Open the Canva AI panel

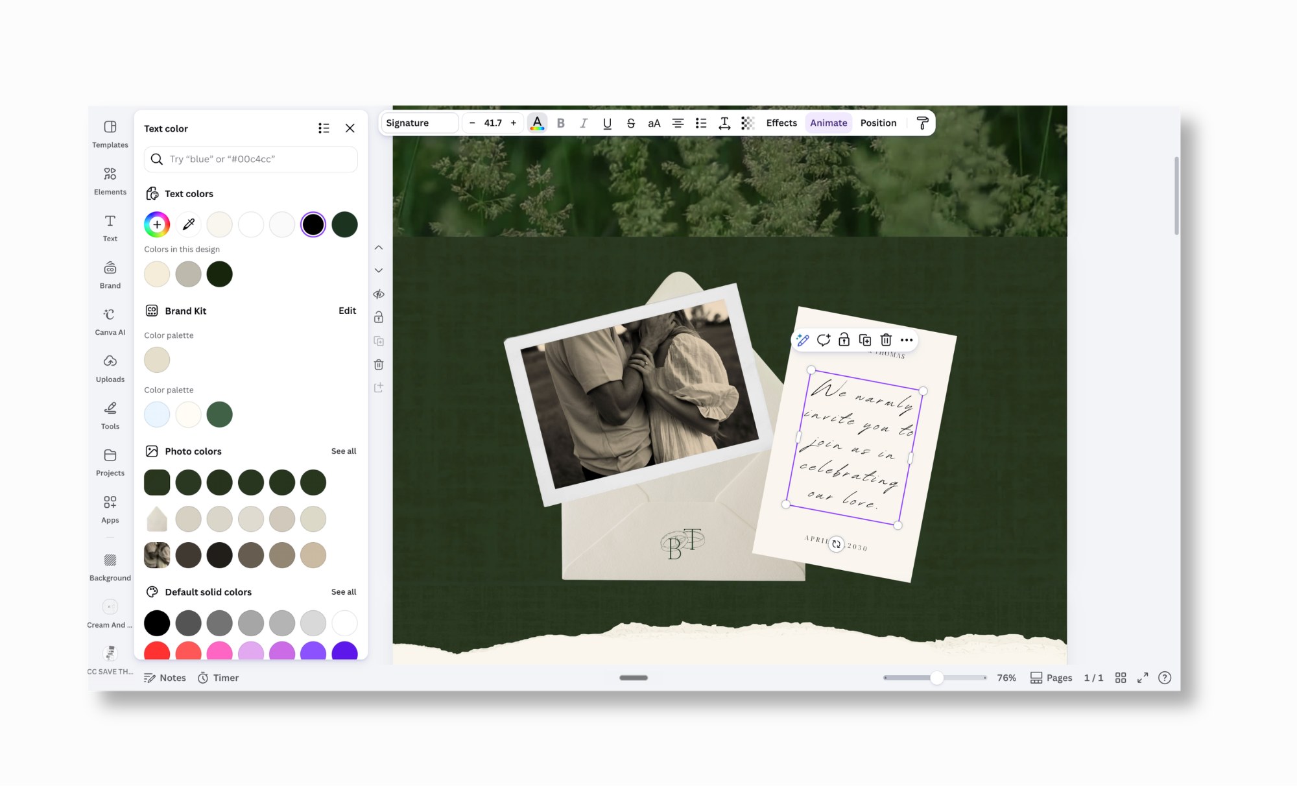tap(110, 322)
